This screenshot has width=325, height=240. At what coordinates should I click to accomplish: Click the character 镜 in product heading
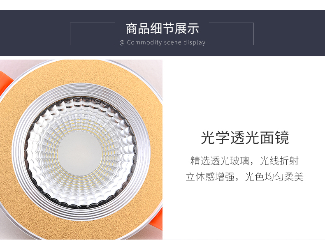pos(282,138)
